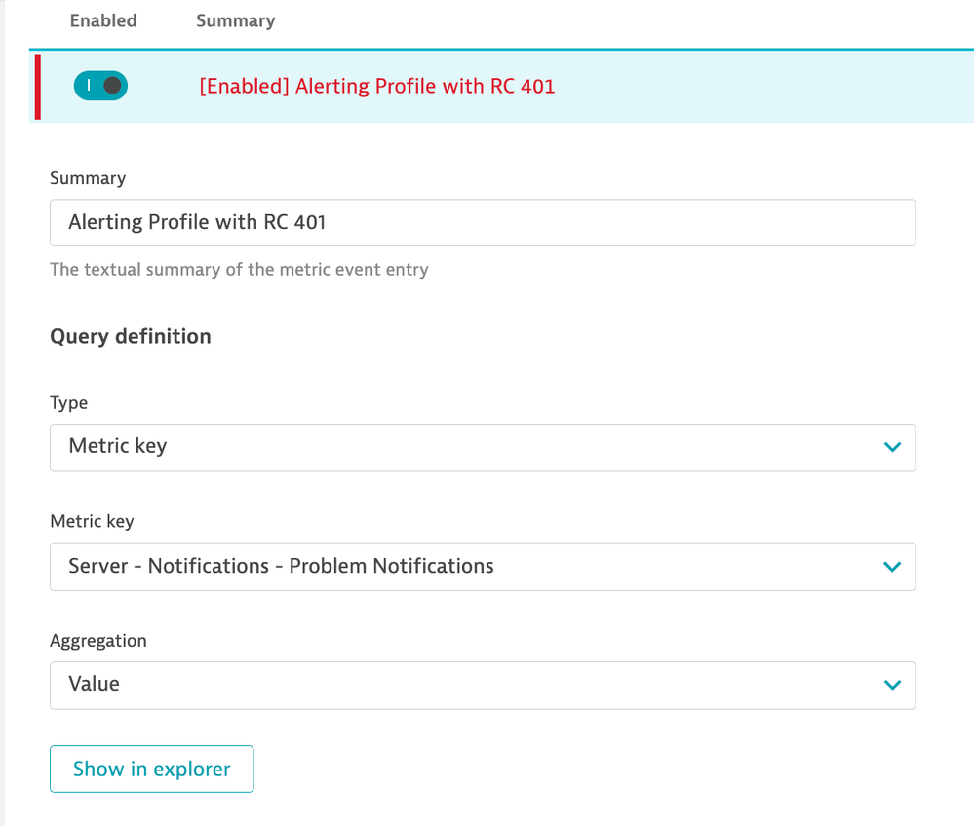Viewport: 974px width, 826px height.
Task: Click the 'Summary' label above the text field
Action: (88, 178)
